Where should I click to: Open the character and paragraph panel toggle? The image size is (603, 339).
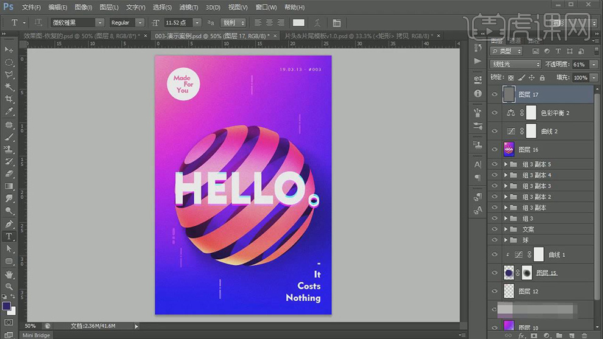[x=336, y=23]
